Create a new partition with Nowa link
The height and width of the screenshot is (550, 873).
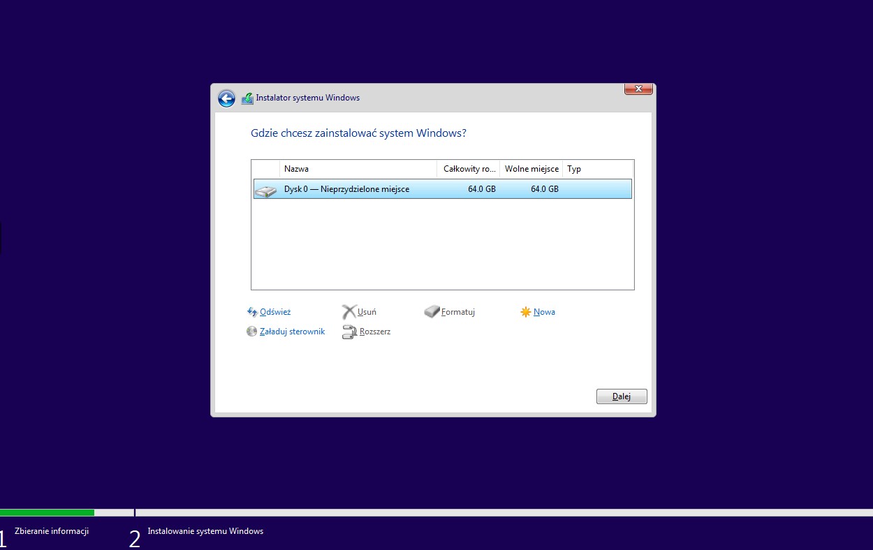pos(544,312)
